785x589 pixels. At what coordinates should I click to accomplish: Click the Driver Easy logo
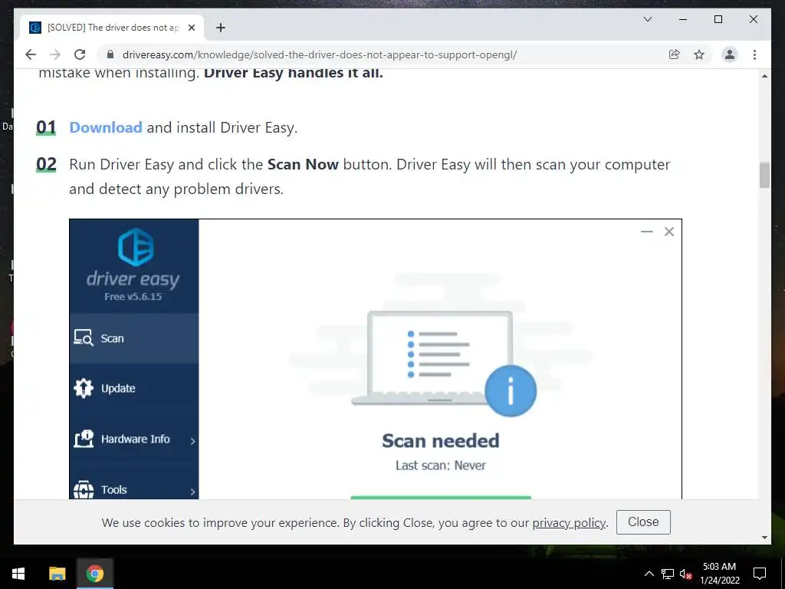pyautogui.click(x=135, y=247)
